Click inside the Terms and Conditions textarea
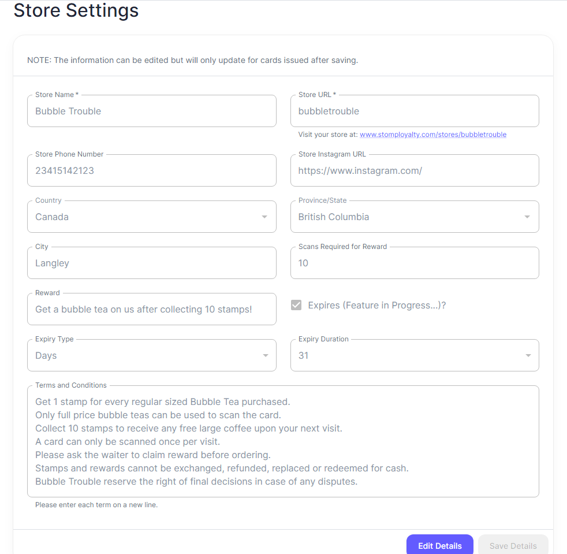Screen dimensions: 567x554 click(x=283, y=441)
